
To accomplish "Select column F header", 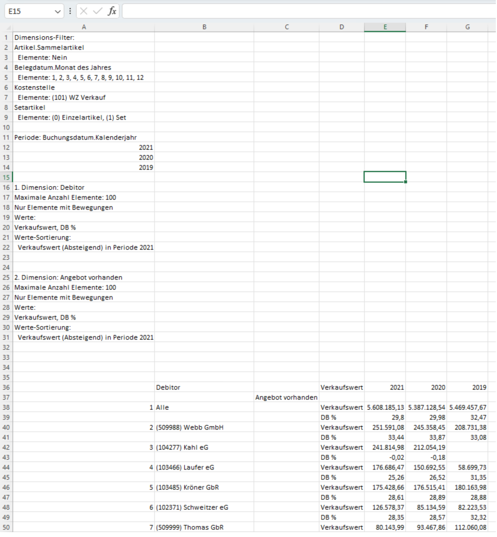I will (x=426, y=27).
